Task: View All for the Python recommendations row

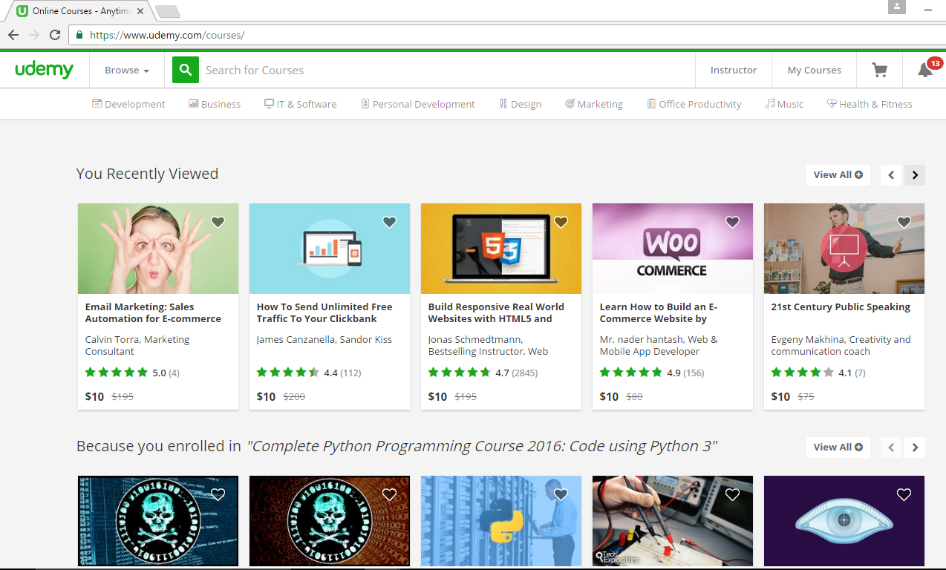Action: pos(838,448)
